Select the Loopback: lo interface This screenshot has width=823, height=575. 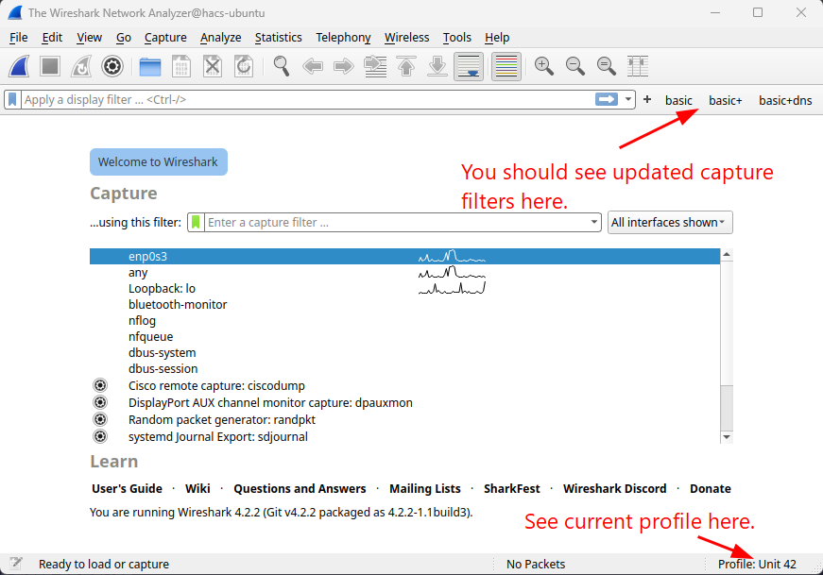(x=162, y=288)
